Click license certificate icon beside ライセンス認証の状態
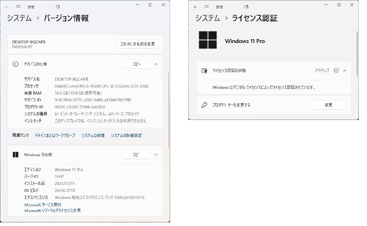Screen dimensions: 367x226 tap(204, 70)
